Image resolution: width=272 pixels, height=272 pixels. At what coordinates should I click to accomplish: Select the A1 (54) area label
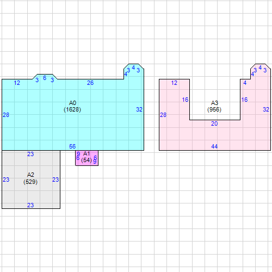86,157
